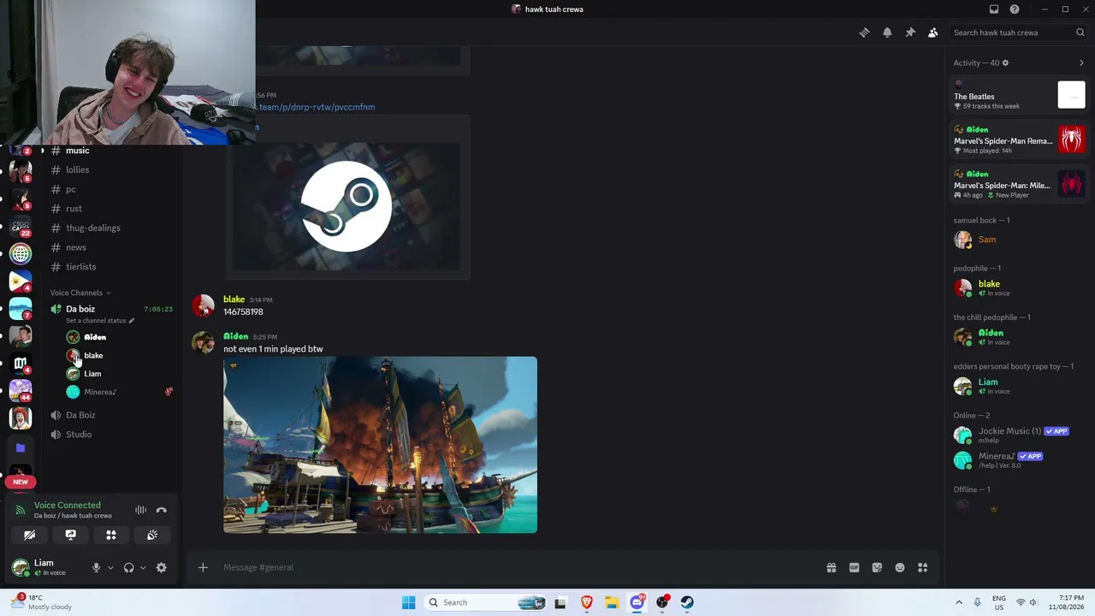
Task: Focus the Search hawk tuah crewa field
Action: pos(1018,33)
